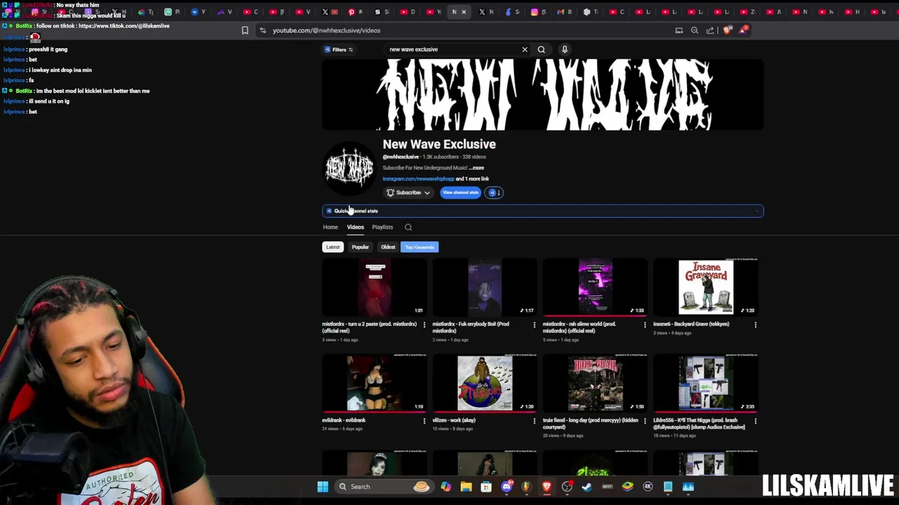Open BlueStacks from the taskbar
The image size is (899, 505).
[627, 487]
